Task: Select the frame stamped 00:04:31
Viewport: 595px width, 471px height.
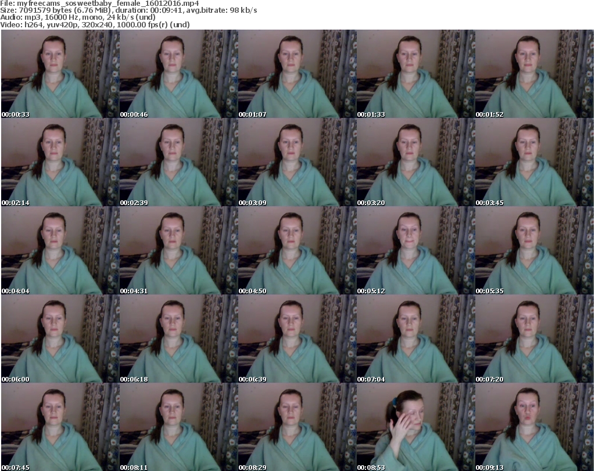Action: pos(179,250)
